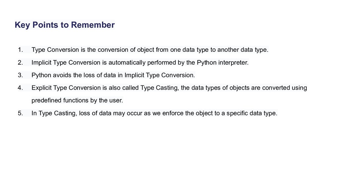338x190 pixels.
Task: Click the 'Implicit Type Conversion is automatically' line
Action: (140, 62)
